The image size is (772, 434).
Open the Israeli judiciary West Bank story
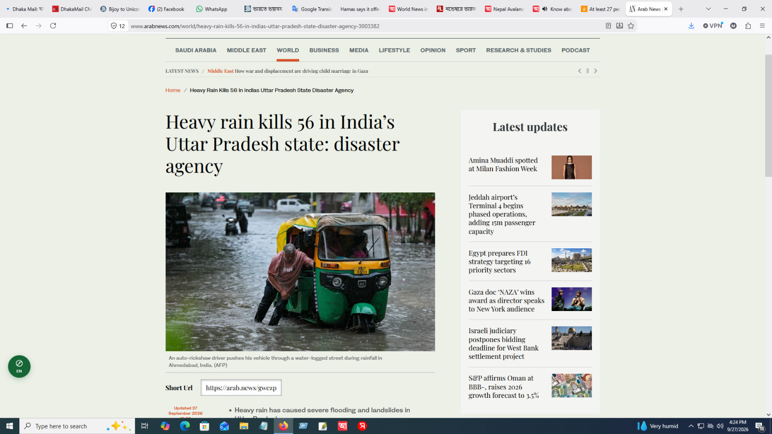503,343
